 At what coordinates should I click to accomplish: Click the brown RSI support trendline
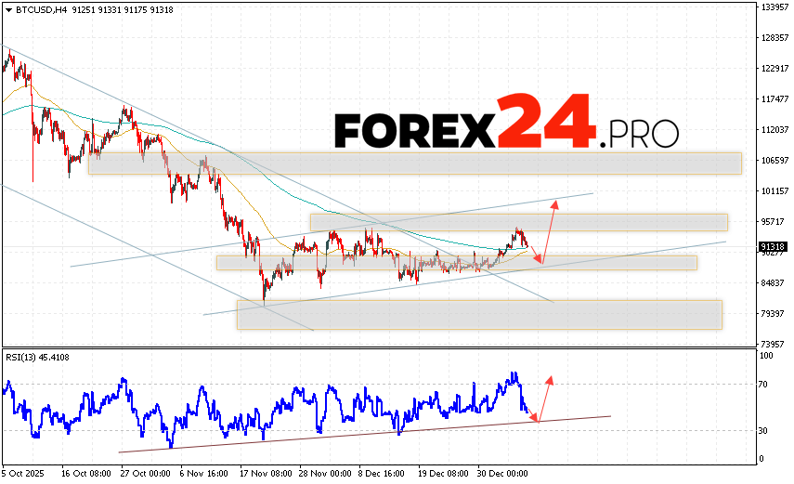pos(371,432)
